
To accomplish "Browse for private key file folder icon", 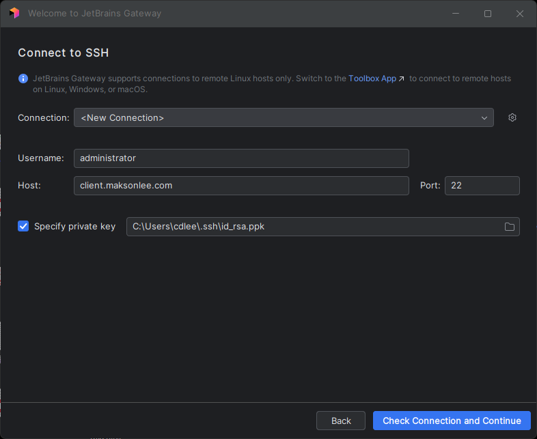I will tap(509, 227).
